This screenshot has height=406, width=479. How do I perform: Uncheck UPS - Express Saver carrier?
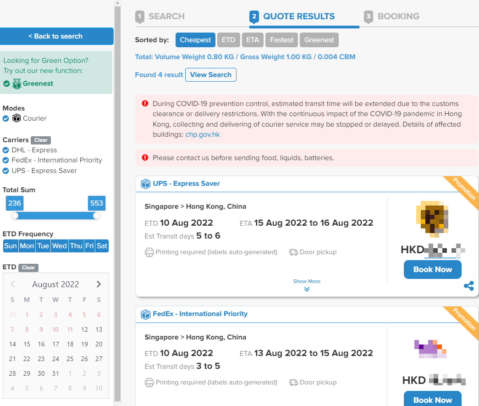6,171
